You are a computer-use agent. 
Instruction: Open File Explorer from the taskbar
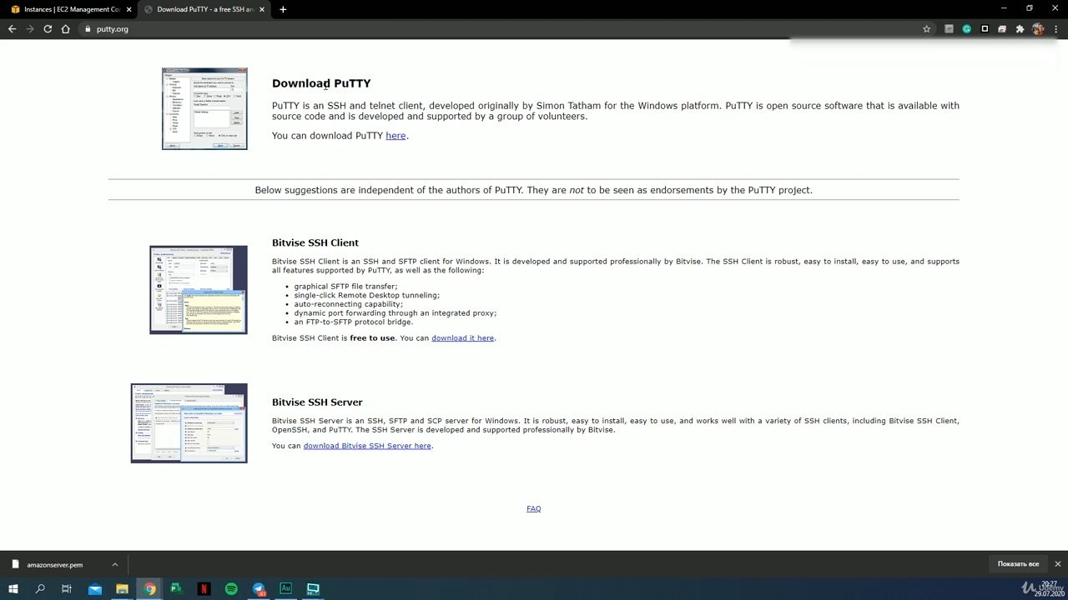click(x=122, y=589)
